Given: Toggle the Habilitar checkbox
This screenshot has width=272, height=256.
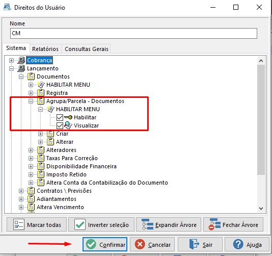Looking at the screenshot, I should point(60,117).
